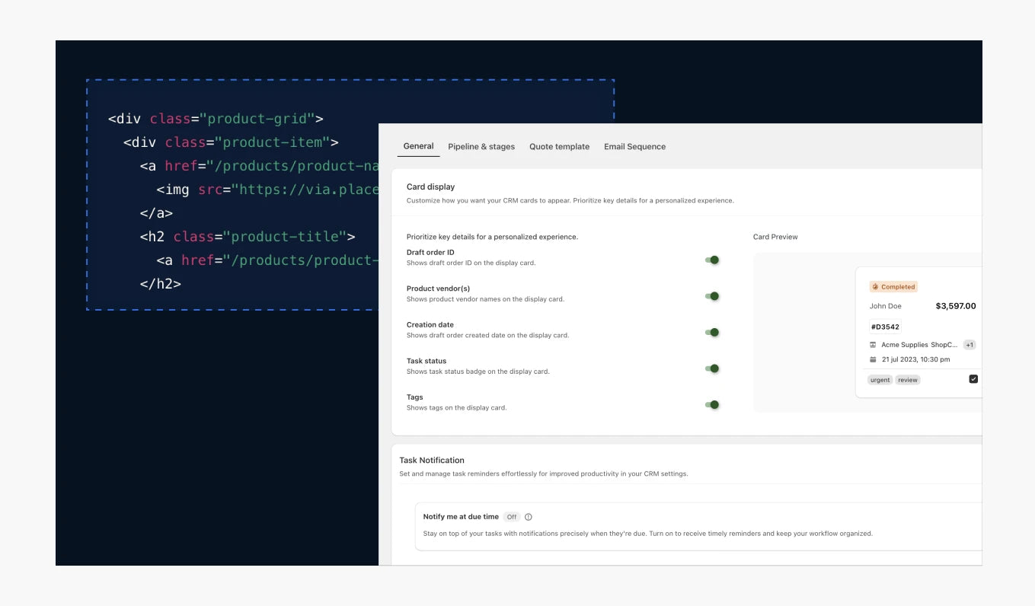
Task: Disable the Product vendor(s) switch
Action: (712, 296)
